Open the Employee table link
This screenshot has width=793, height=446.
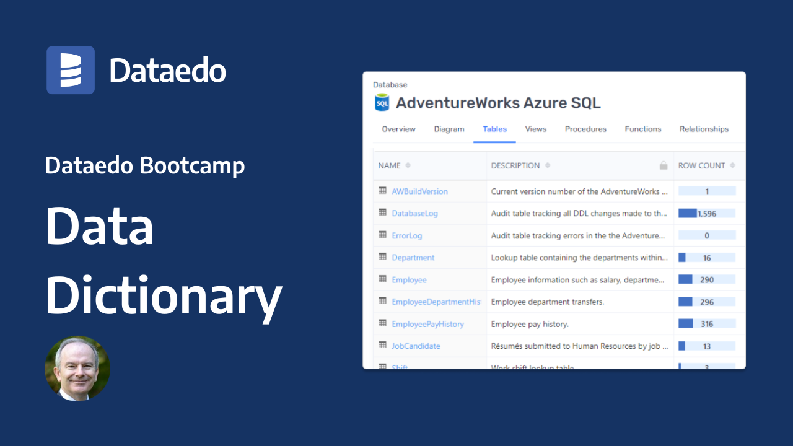click(x=409, y=280)
